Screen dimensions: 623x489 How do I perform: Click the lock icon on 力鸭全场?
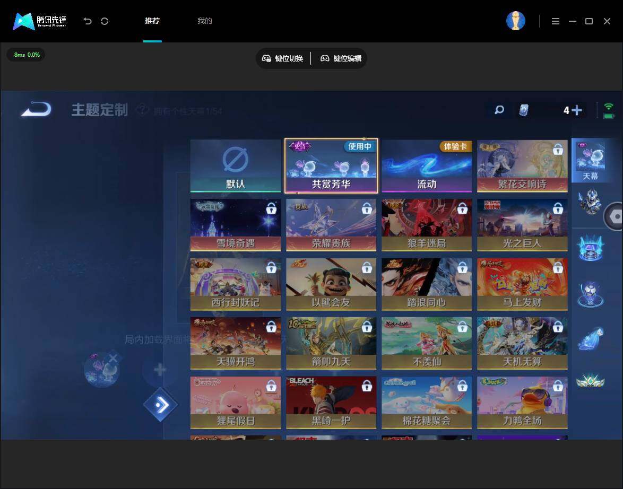coord(557,386)
